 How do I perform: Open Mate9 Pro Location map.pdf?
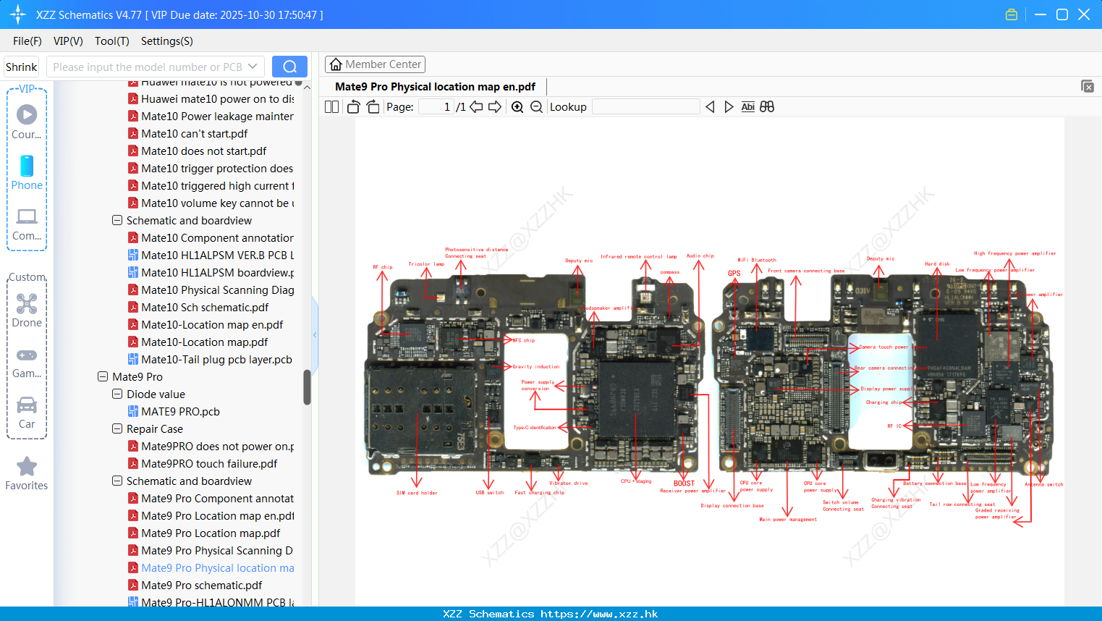[204, 533]
